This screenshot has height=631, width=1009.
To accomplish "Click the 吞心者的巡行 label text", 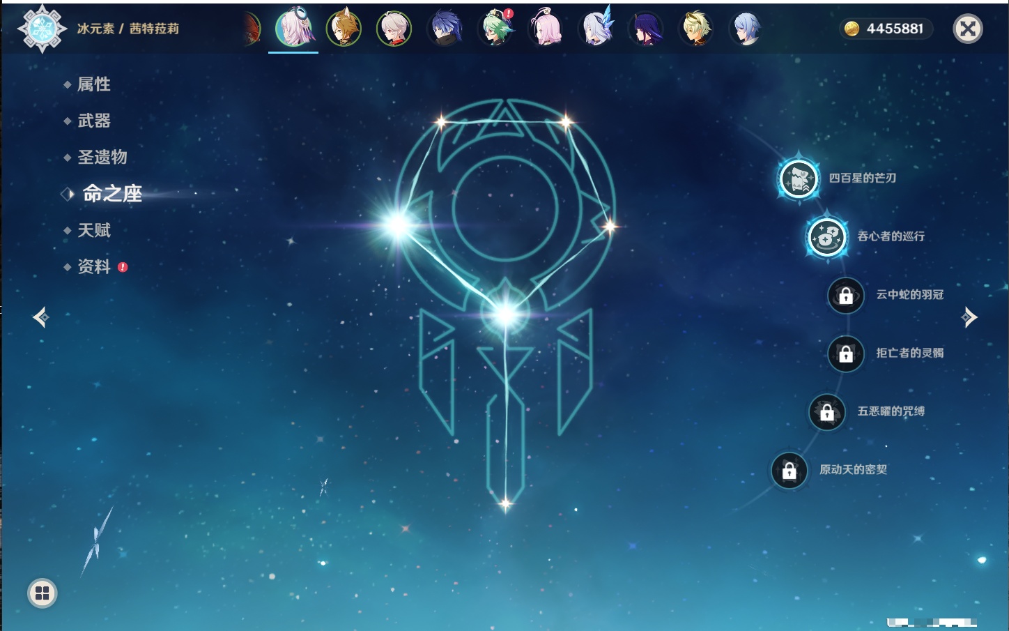I will 891,236.
